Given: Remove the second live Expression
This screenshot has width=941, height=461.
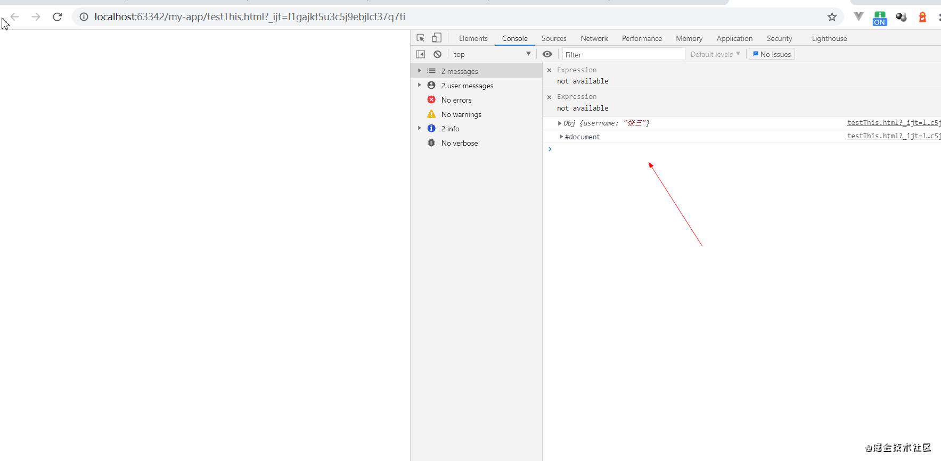Looking at the screenshot, I should pos(549,97).
